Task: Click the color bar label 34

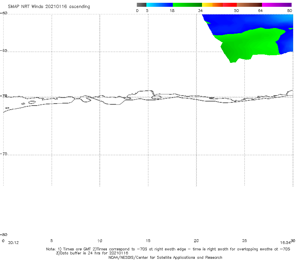Action: pyautogui.click(x=200, y=10)
